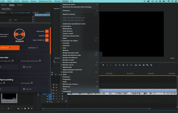Viewport: 178px width, 113px height.
Task: Click the Bug contact envelope icon
Action: point(47,40)
